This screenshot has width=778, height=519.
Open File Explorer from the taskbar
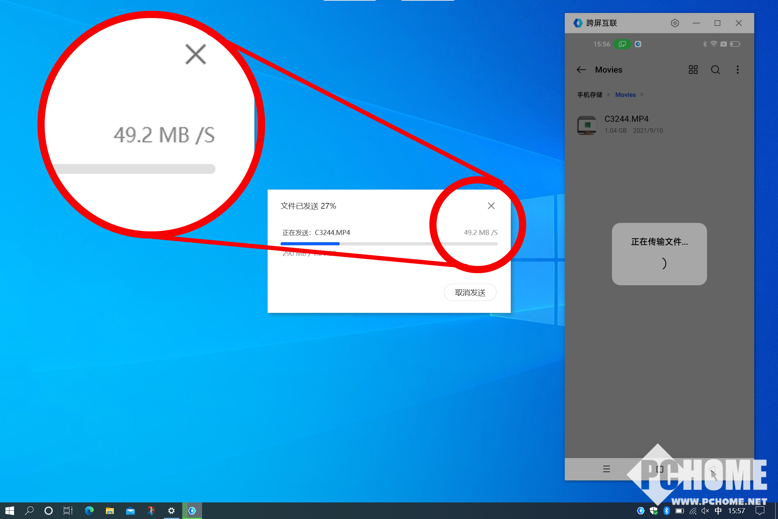(109, 511)
